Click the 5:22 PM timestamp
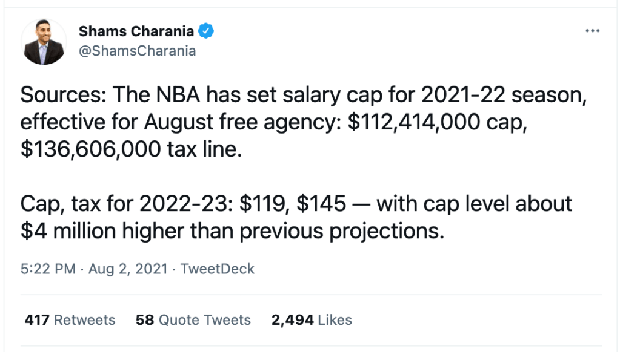 click(x=48, y=269)
